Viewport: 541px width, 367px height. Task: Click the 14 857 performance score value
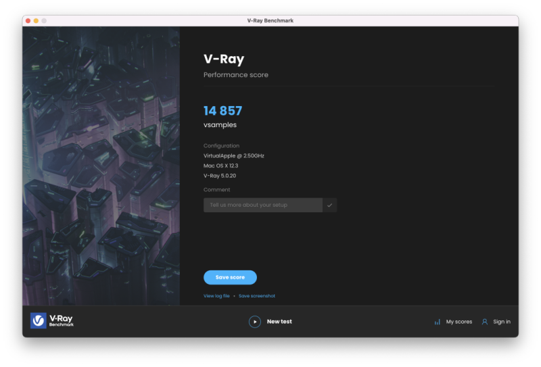coord(222,111)
